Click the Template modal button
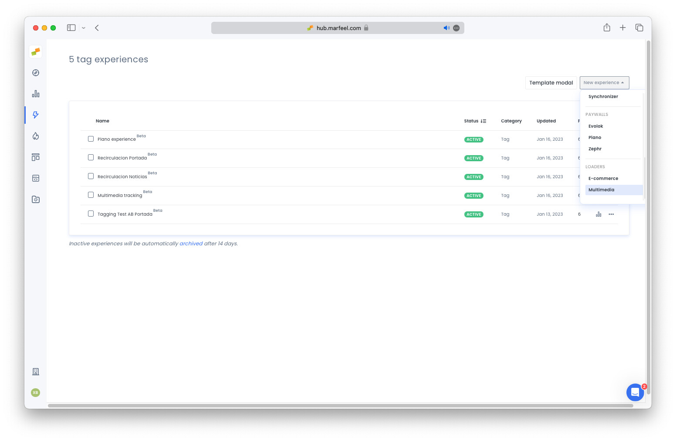The height and width of the screenshot is (441, 676). pos(551,83)
